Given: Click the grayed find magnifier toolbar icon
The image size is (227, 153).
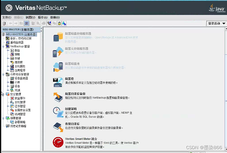Looking at the screenshot, I should (38, 23).
